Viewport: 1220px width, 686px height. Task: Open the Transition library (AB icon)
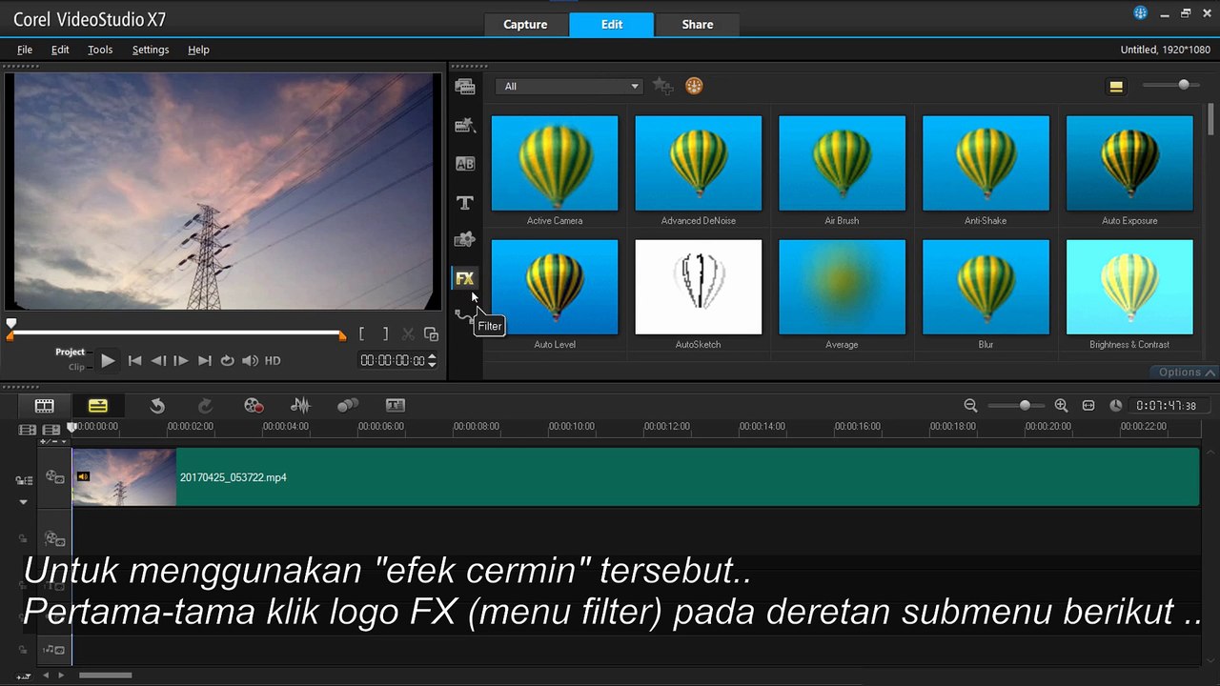pyautogui.click(x=465, y=164)
